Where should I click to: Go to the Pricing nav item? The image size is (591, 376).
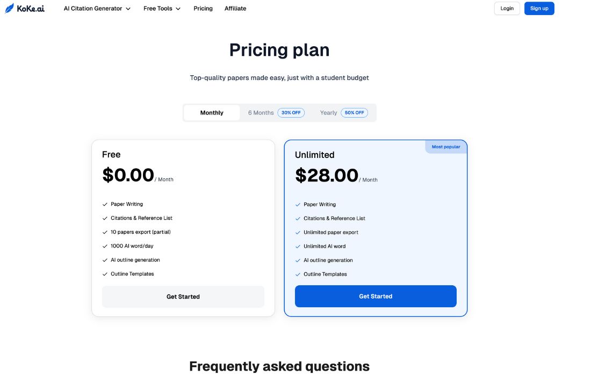[x=203, y=9]
